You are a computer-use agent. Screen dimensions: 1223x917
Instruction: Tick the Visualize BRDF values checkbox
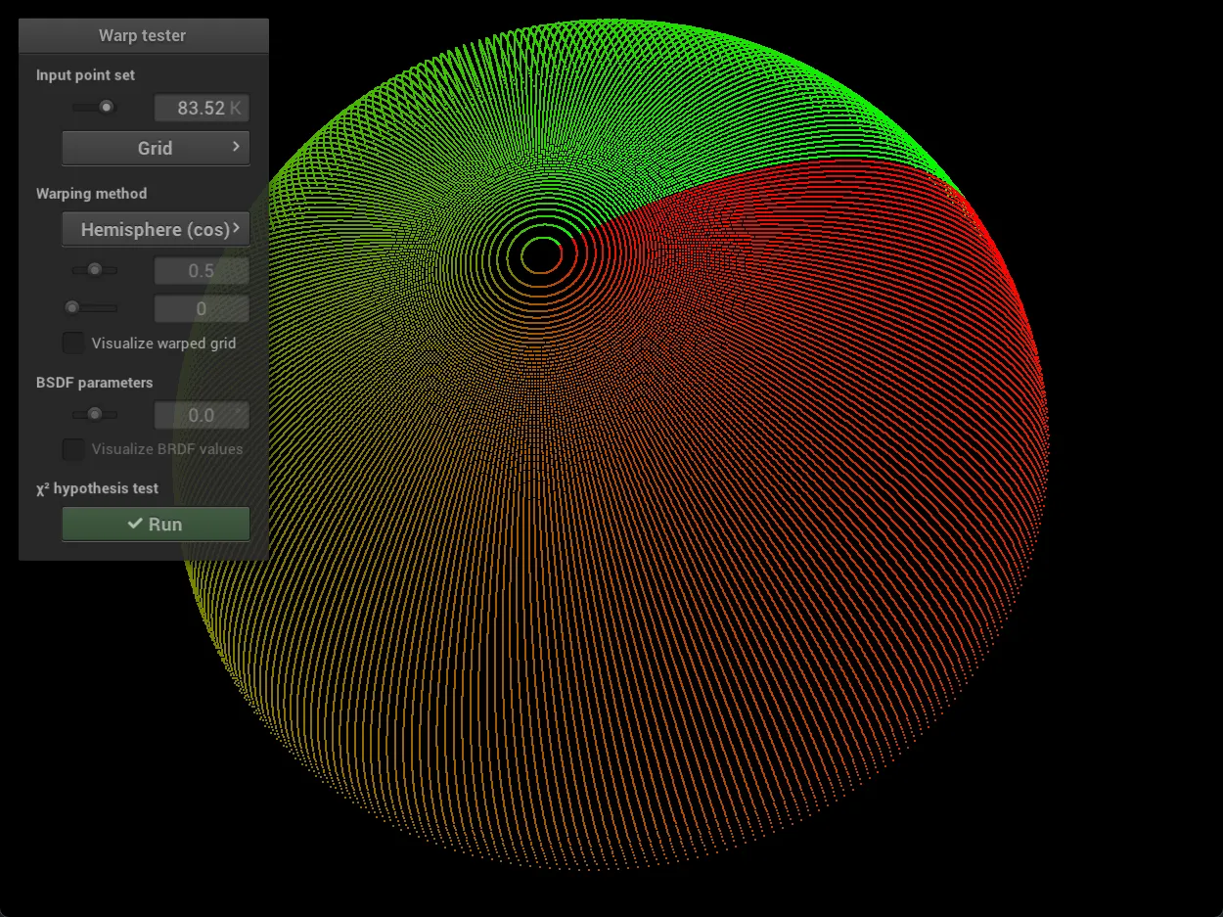coord(73,449)
